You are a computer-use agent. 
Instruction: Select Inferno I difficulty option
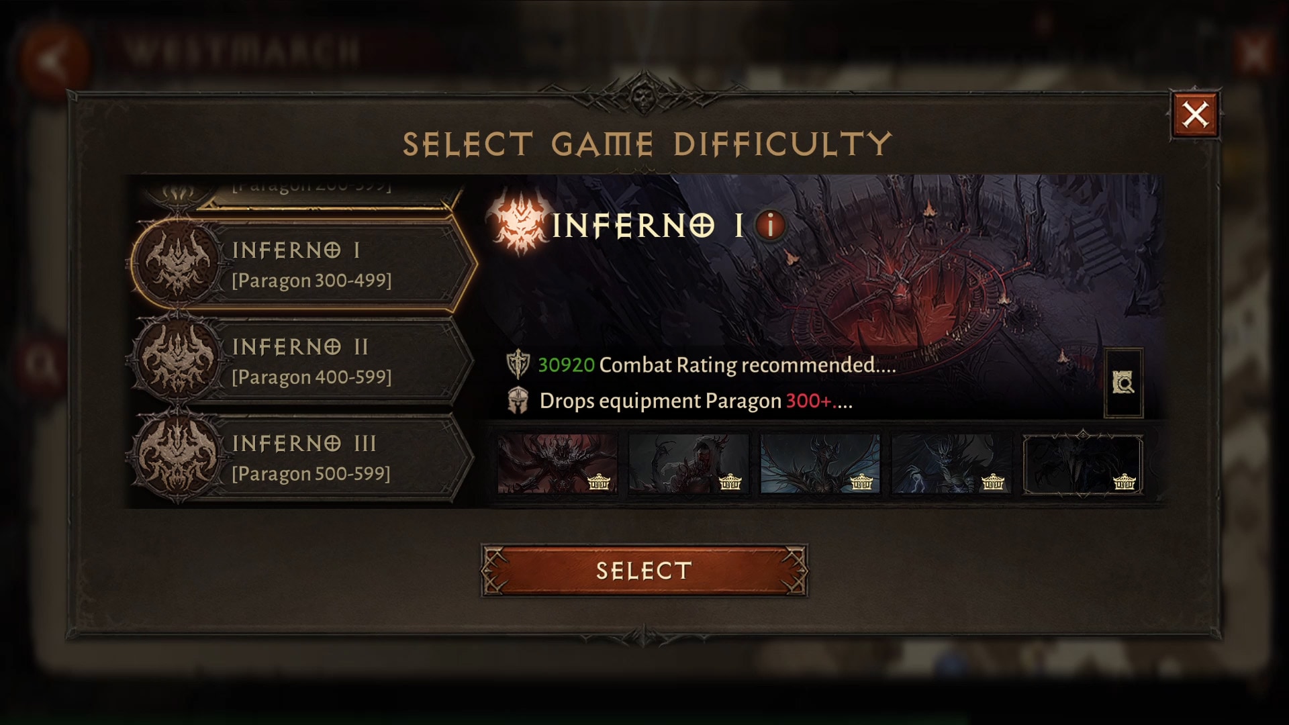(302, 264)
